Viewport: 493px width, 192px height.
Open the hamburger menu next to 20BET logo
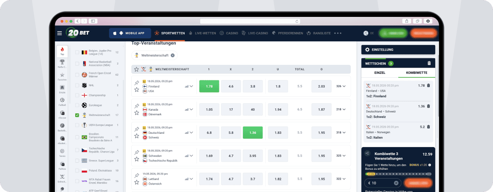(60, 33)
